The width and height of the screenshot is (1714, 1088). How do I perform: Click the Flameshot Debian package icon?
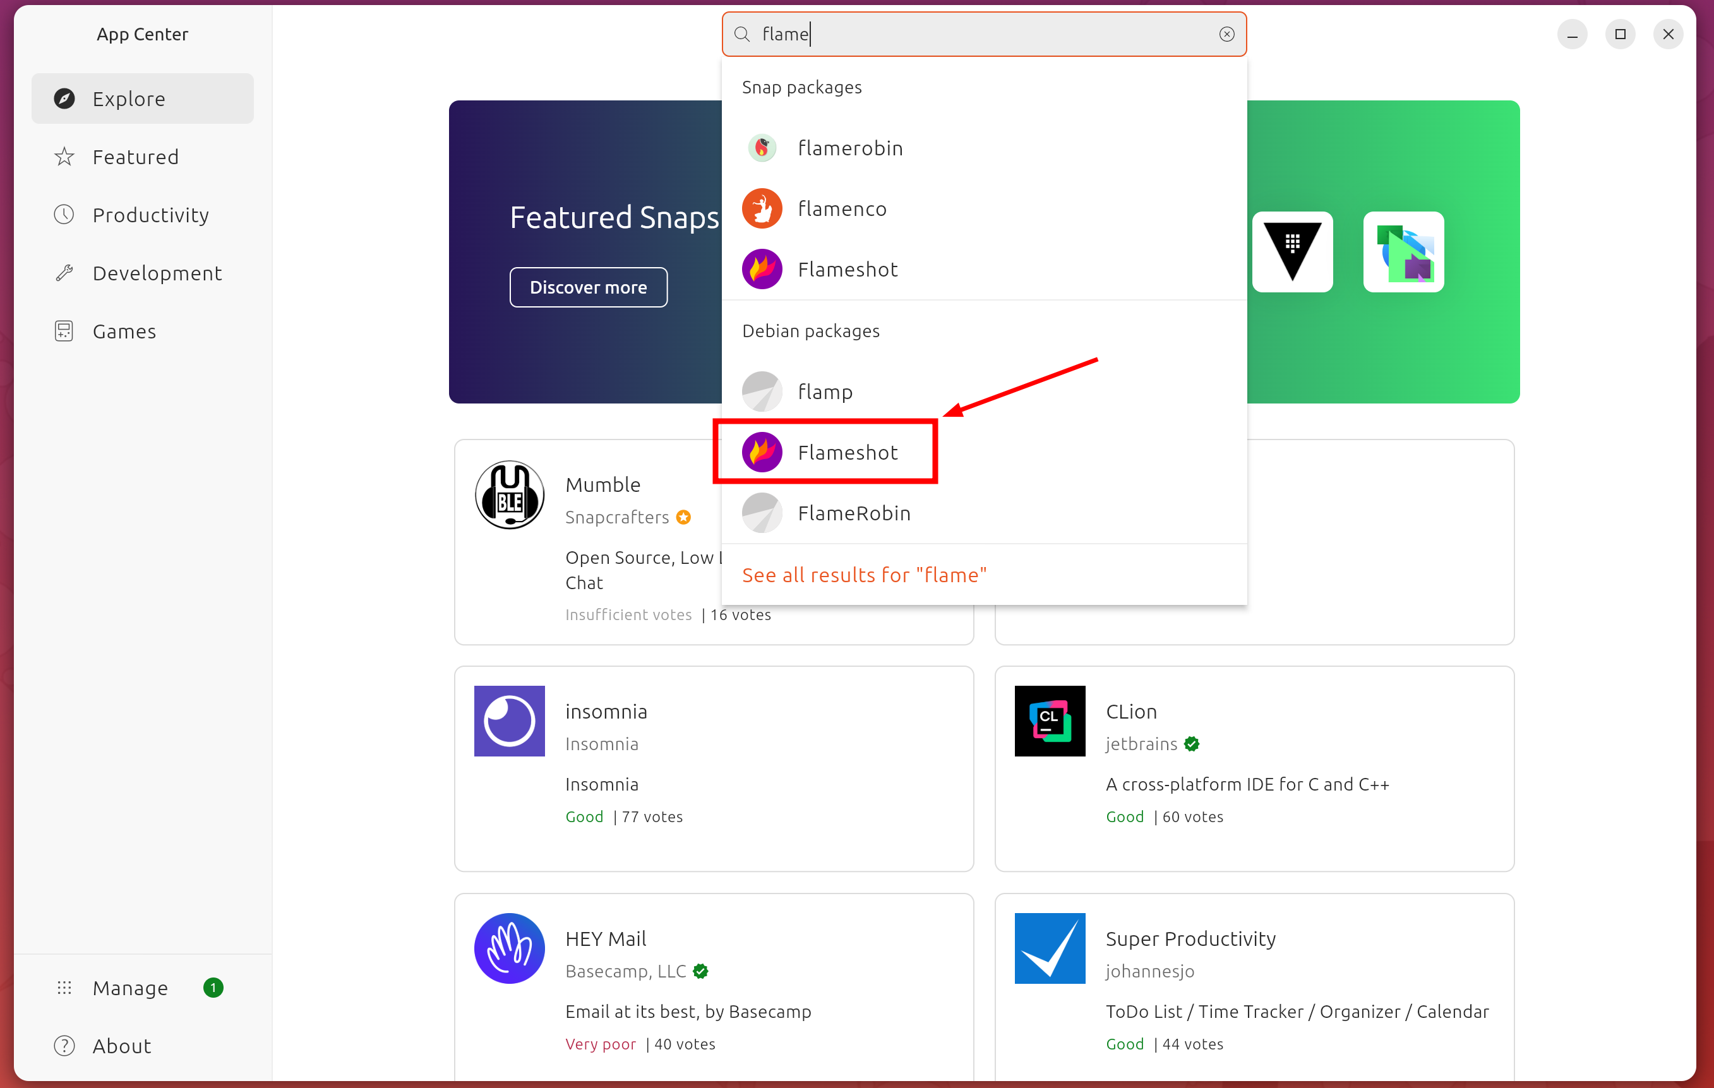762,453
